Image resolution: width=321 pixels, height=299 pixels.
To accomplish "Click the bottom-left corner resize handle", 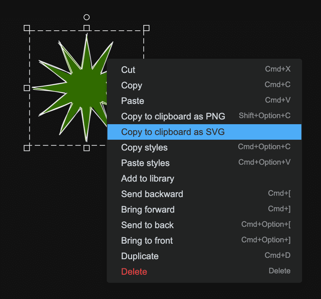I will point(27,147).
